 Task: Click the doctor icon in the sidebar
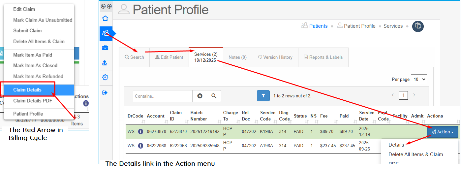pyautogui.click(x=106, y=63)
